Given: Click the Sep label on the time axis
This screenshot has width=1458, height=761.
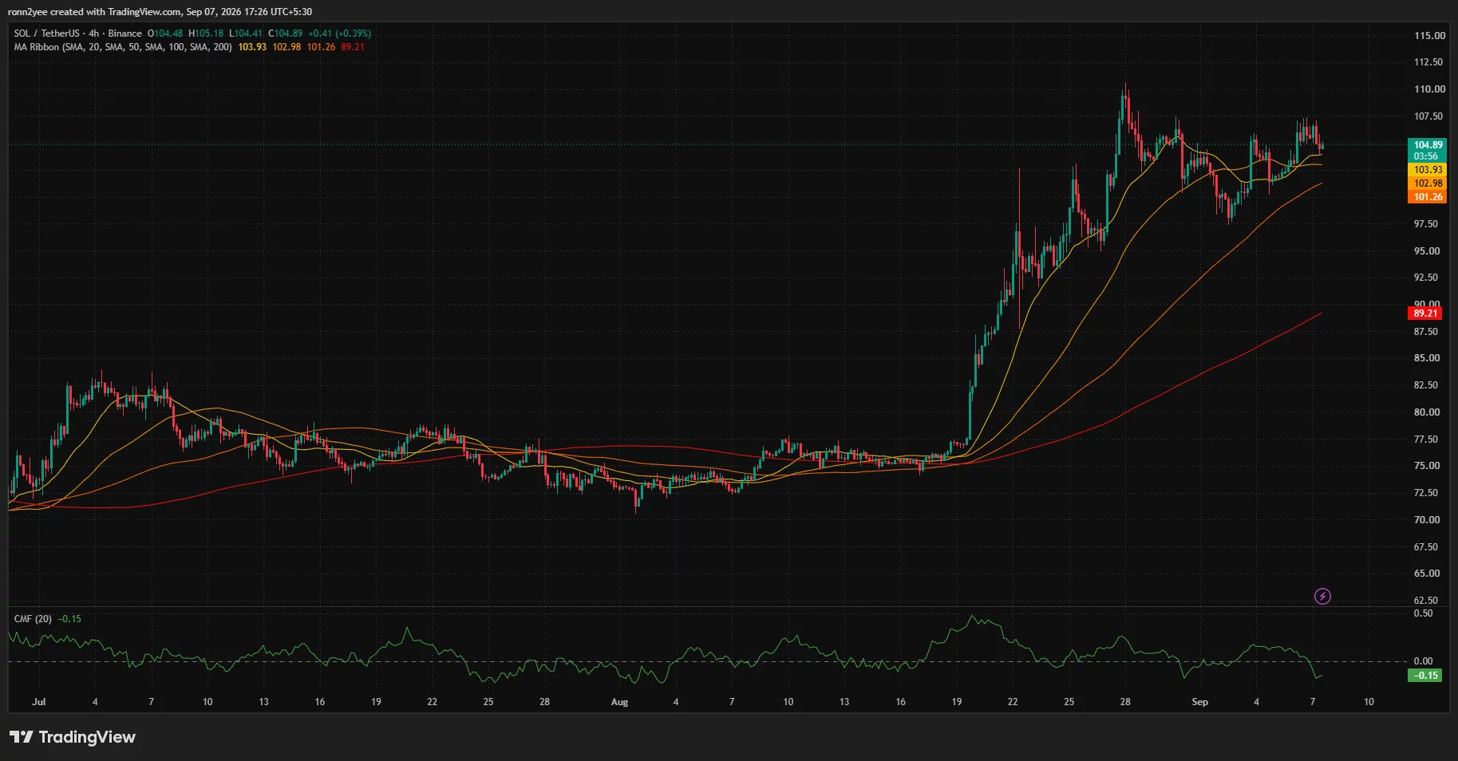Looking at the screenshot, I should click(1199, 702).
